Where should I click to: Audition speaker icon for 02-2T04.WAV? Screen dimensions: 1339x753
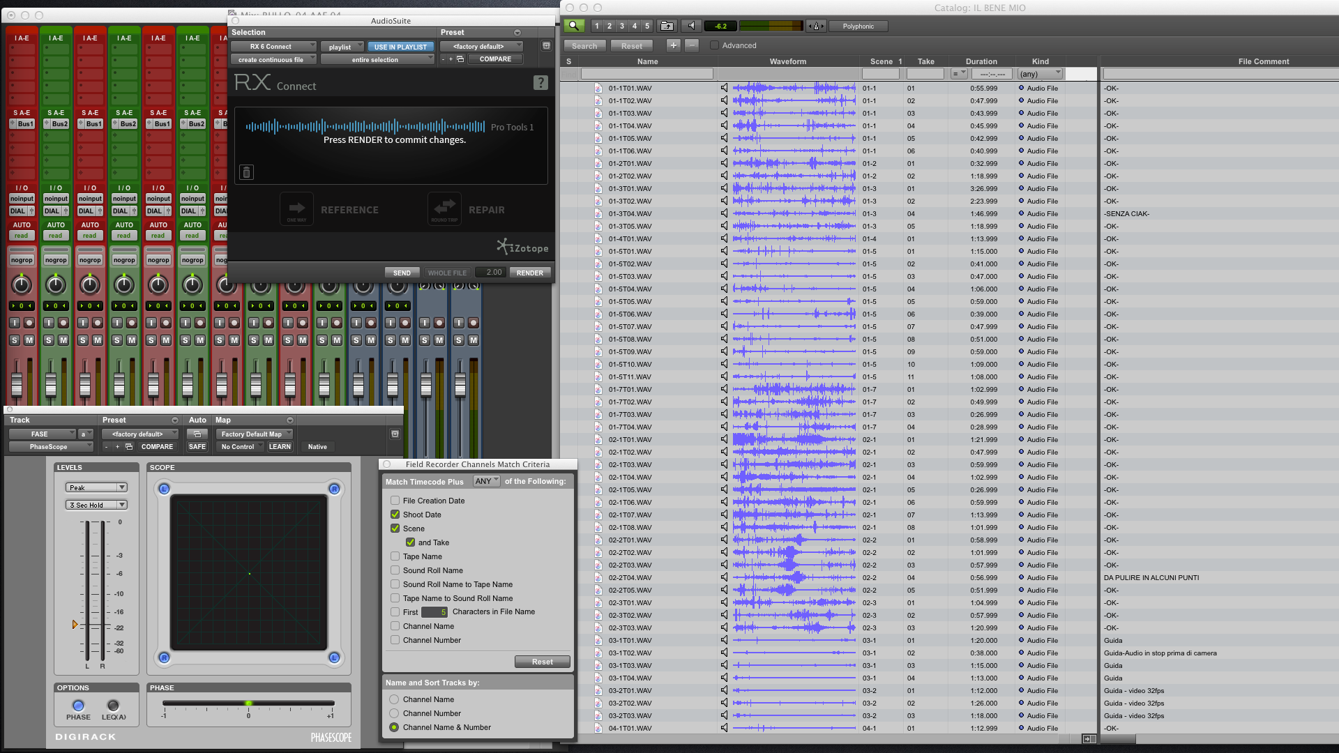tap(724, 578)
